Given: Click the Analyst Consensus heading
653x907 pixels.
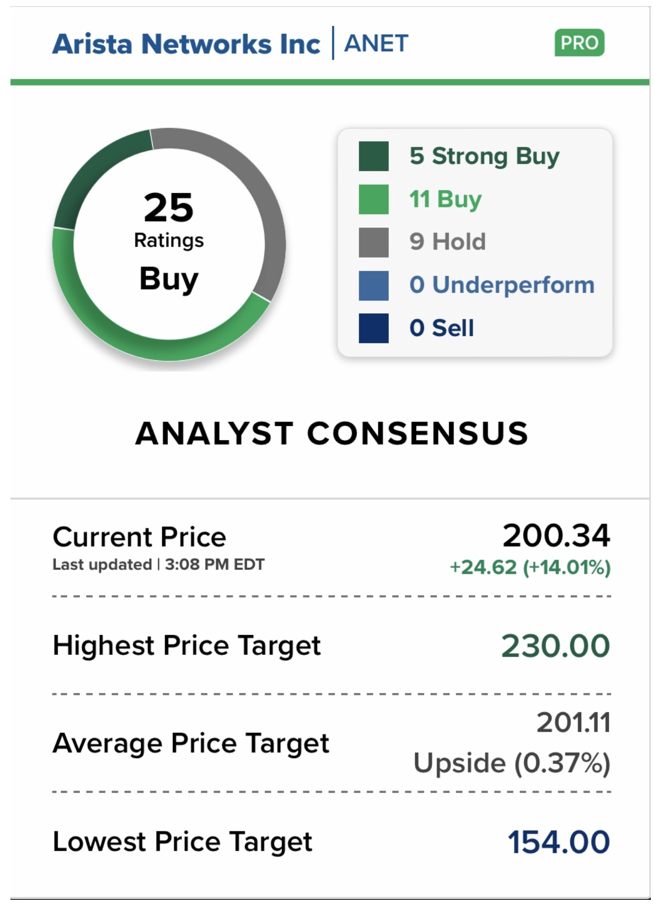Looking at the screenshot, I should click(332, 433).
